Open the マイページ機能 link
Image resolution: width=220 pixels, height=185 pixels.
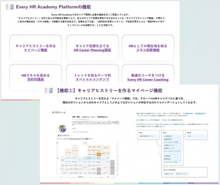36,50
